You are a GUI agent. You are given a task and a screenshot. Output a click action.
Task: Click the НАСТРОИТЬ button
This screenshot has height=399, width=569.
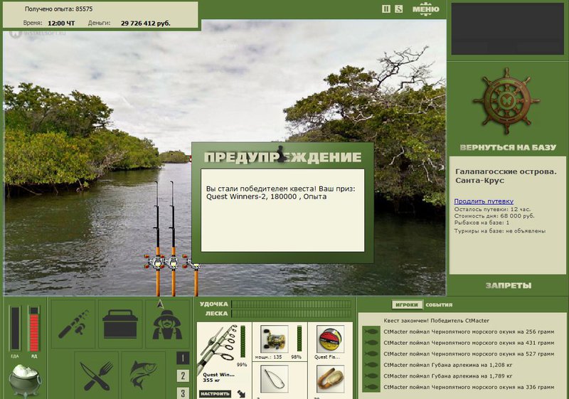(x=215, y=393)
